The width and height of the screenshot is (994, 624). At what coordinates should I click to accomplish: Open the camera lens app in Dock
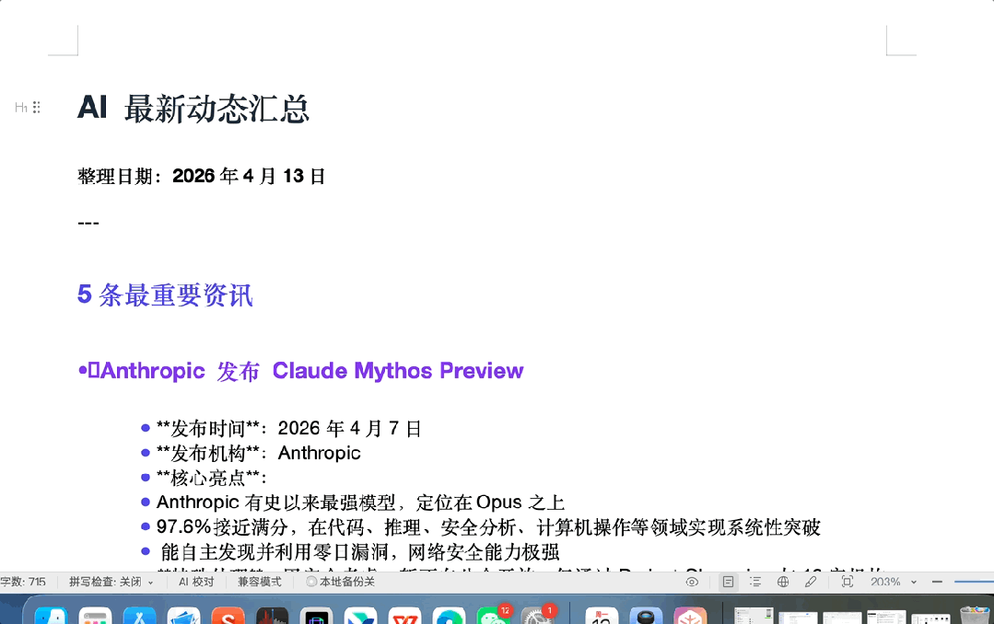pyautogui.click(x=646, y=617)
